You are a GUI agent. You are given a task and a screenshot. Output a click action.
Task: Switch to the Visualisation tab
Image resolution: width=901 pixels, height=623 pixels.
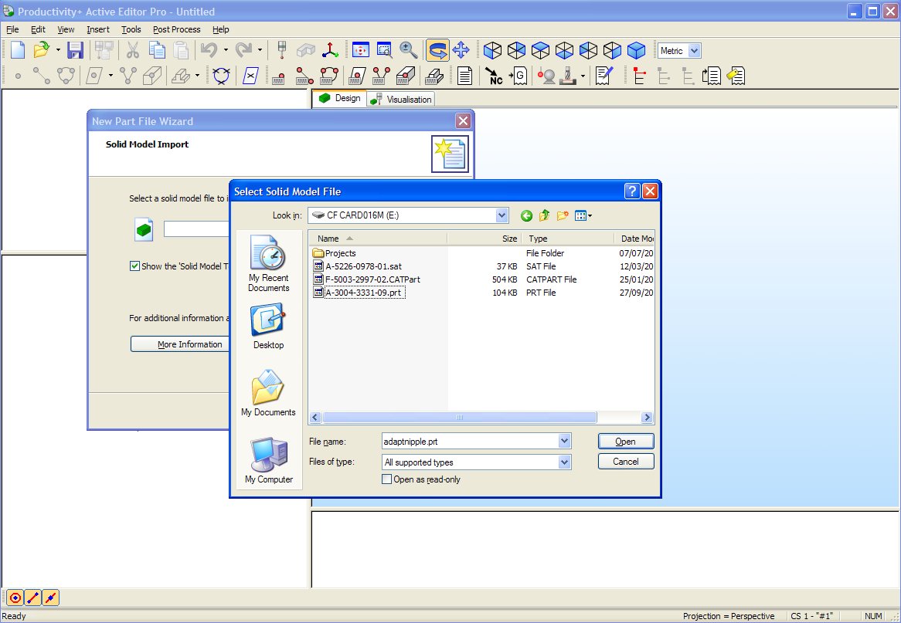coord(402,99)
